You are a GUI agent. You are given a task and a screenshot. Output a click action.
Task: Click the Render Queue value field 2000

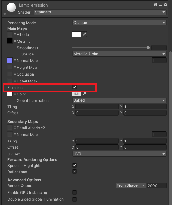pos(157,185)
